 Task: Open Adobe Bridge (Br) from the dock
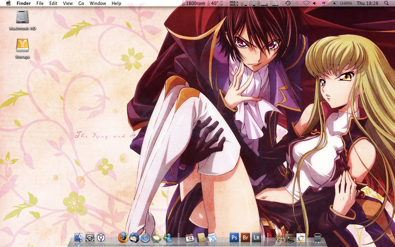click(245, 237)
